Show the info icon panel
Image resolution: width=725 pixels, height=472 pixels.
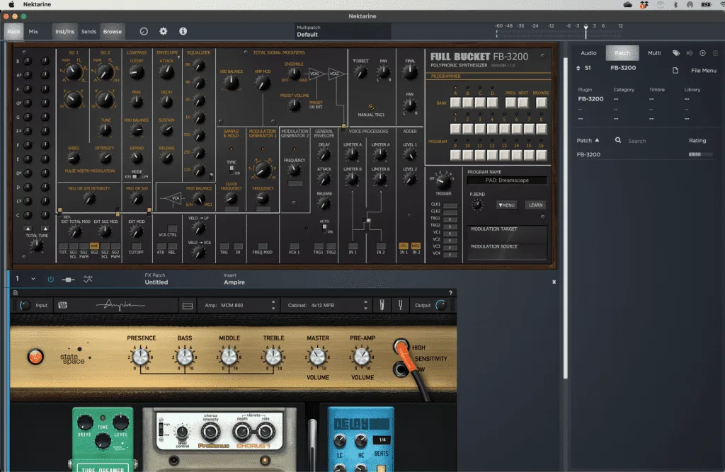[183, 31]
